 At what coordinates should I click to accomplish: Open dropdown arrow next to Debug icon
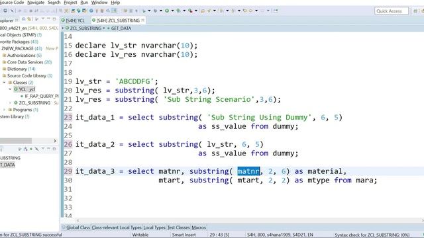coord(161,11)
